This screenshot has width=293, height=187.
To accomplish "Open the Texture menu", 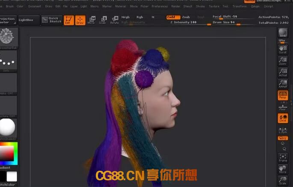I will 214,6.
